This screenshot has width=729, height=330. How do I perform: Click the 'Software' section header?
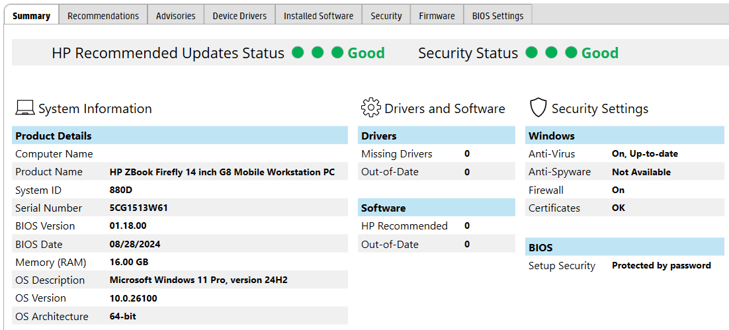pyautogui.click(x=436, y=208)
